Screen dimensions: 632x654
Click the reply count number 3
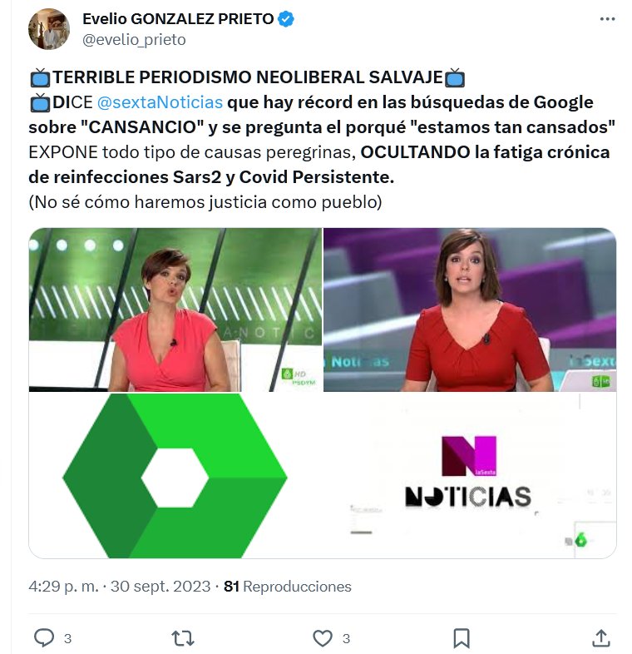click(67, 638)
